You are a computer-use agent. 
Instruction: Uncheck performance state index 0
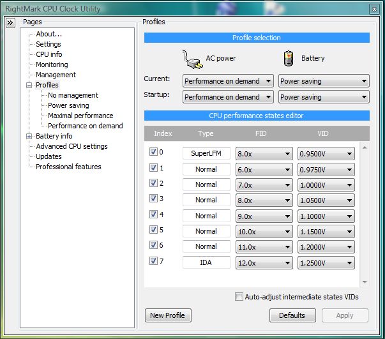[153, 152]
